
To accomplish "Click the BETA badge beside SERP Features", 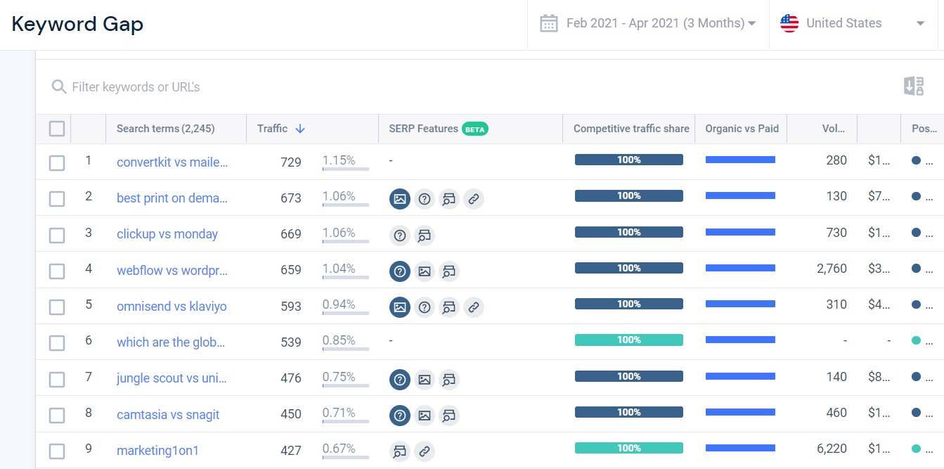I will [475, 129].
